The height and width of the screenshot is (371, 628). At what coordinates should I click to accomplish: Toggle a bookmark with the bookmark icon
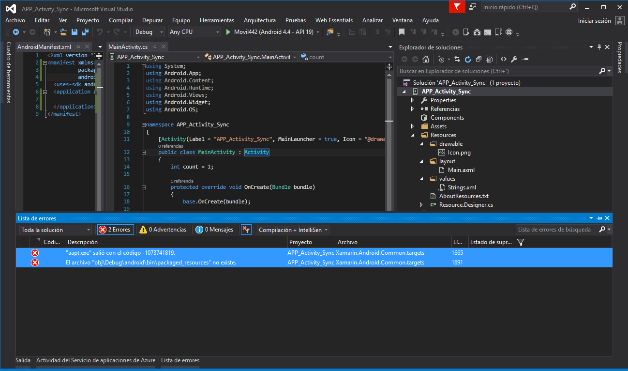coord(402,32)
